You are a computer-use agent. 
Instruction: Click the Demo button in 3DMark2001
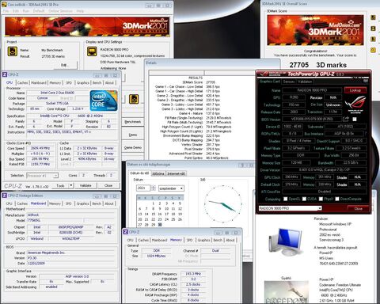tap(133, 135)
